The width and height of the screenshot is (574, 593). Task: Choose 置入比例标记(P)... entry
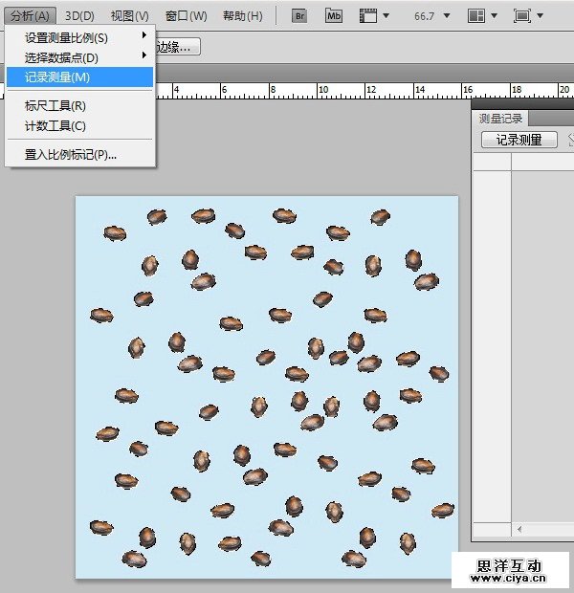tap(79, 155)
